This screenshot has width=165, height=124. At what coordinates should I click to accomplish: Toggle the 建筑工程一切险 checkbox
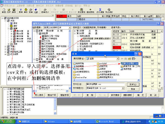(43, 36)
